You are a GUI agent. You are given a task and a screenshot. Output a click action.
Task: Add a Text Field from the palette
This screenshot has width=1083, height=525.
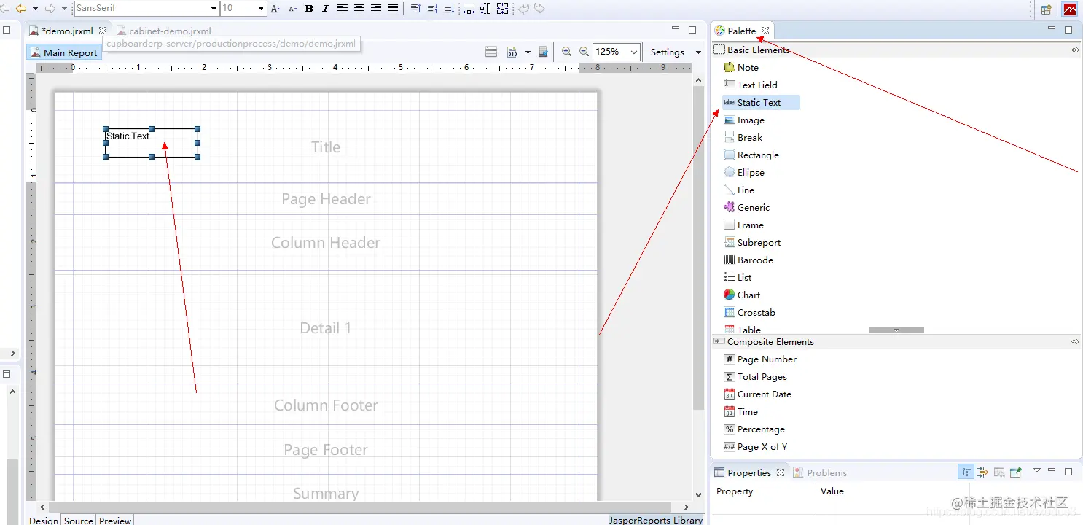[750, 85]
